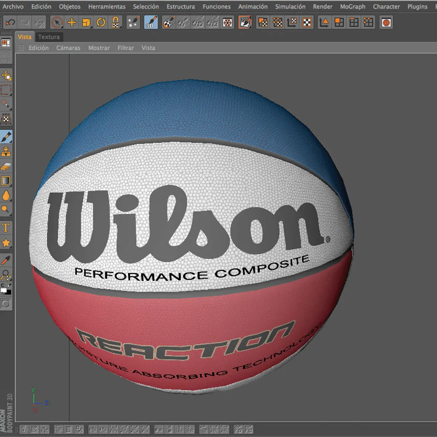Viewport: 437px width, 437px height.
Task: Open the Edición menu in main menu bar
Action: pyautogui.click(x=41, y=7)
